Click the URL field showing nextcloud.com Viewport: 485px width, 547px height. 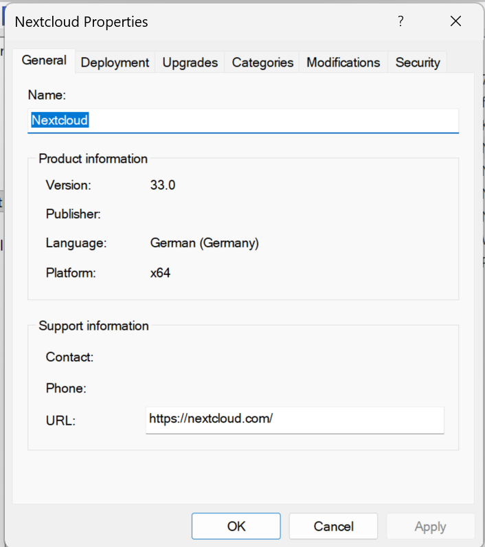pos(295,420)
